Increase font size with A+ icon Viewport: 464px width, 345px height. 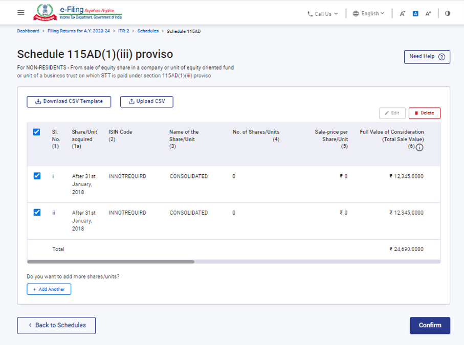click(428, 14)
